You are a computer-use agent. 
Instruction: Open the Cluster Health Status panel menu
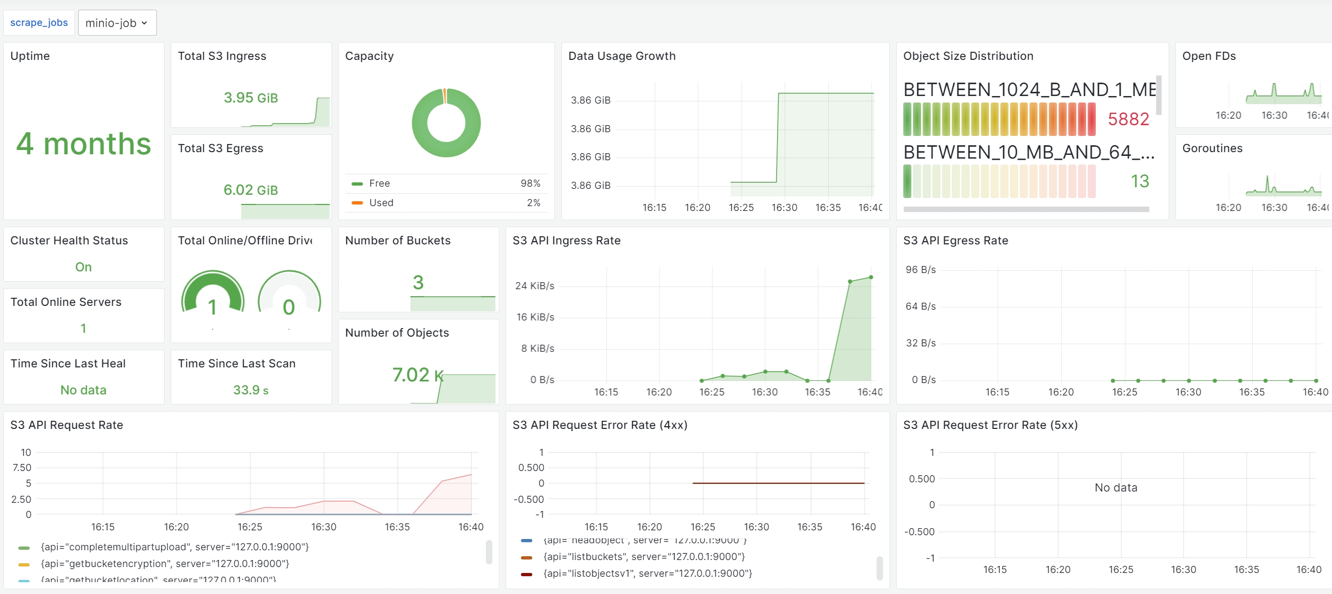click(x=69, y=241)
